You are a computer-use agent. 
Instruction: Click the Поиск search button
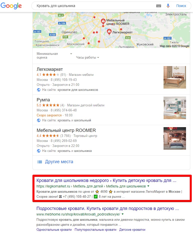point(181,6)
